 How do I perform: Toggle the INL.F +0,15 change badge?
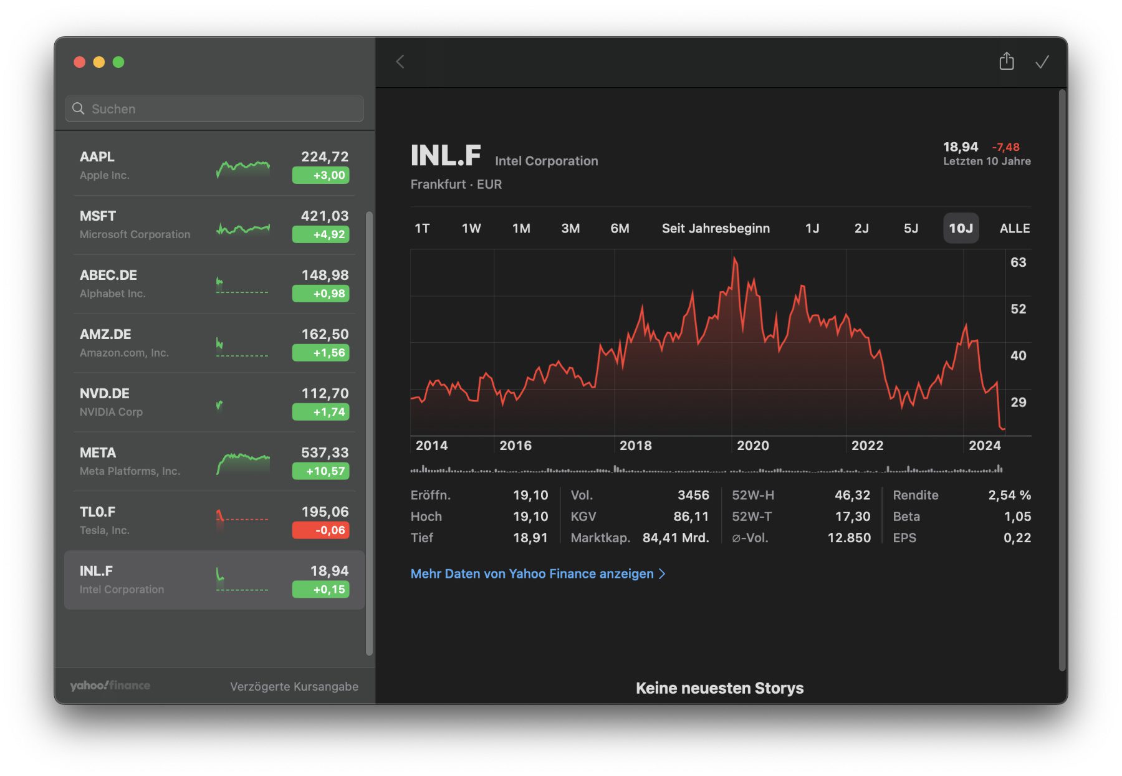click(x=320, y=590)
